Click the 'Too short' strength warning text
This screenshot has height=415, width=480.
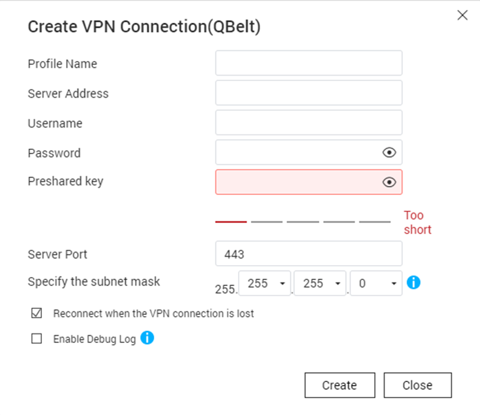coord(418,222)
